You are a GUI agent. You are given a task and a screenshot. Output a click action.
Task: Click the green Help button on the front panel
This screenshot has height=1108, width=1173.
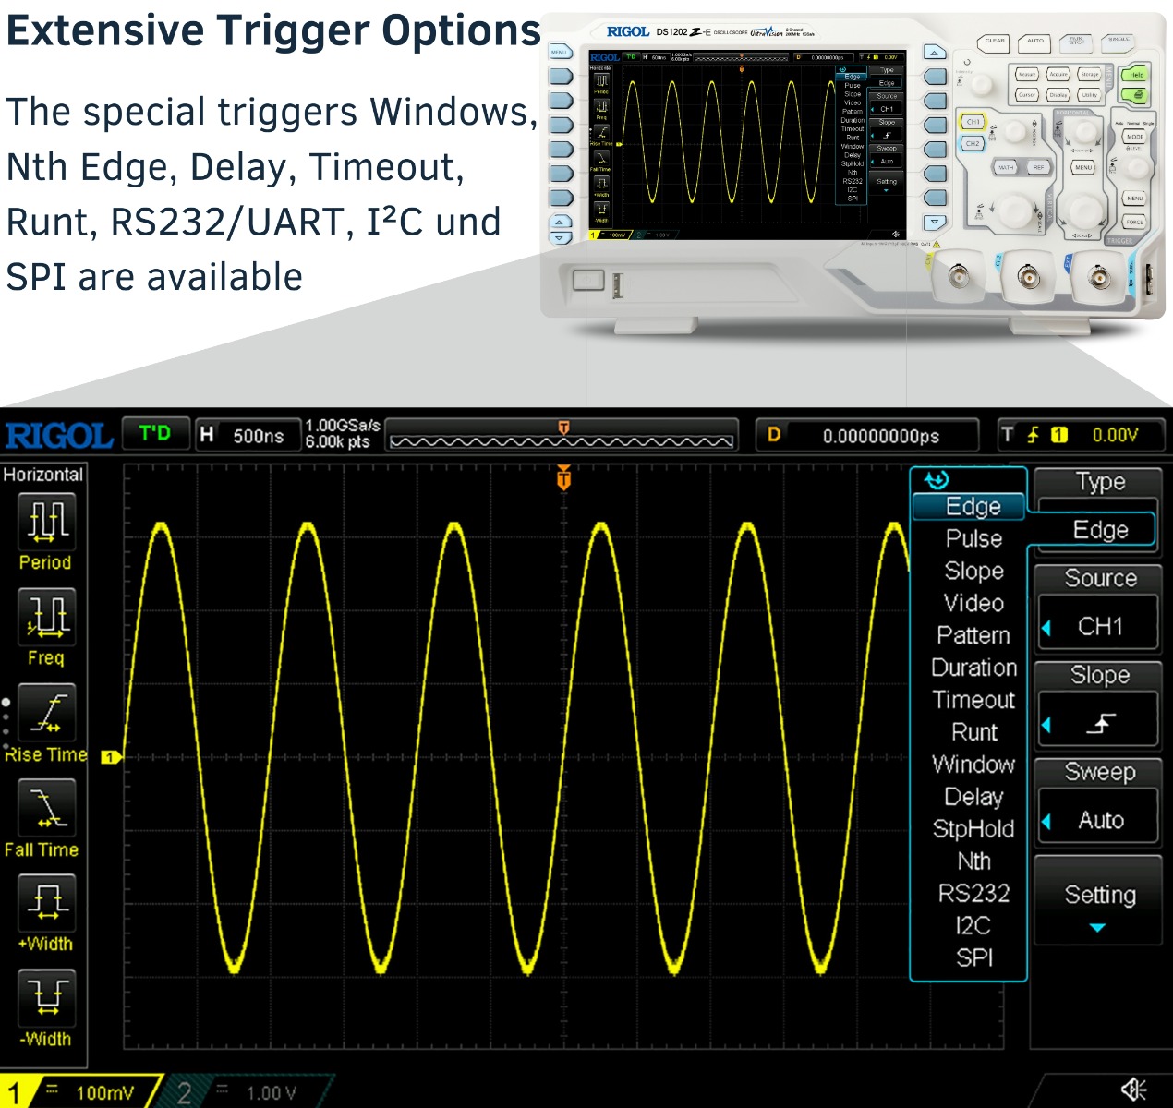tap(1135, 75)
